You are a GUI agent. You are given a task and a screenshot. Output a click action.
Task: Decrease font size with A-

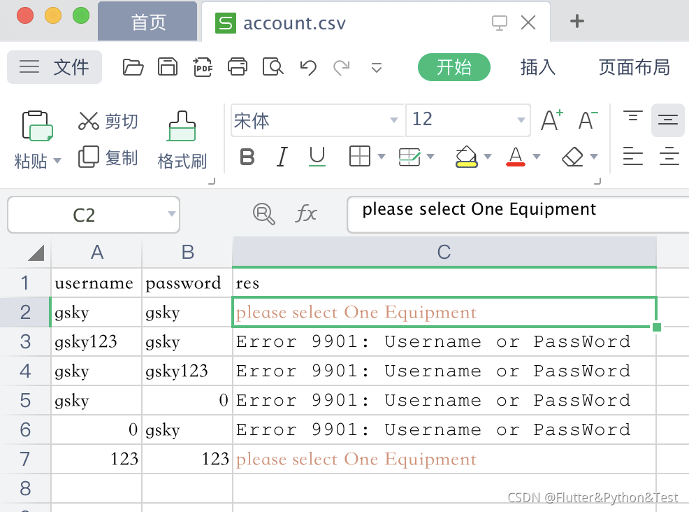[588, 120]
